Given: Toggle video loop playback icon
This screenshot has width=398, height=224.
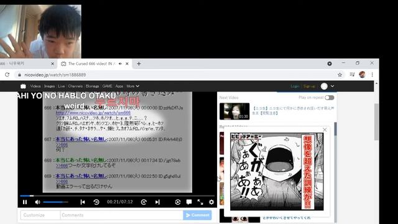Looking at the screenshot, I should pyautogui.click(x=178, y=202).
